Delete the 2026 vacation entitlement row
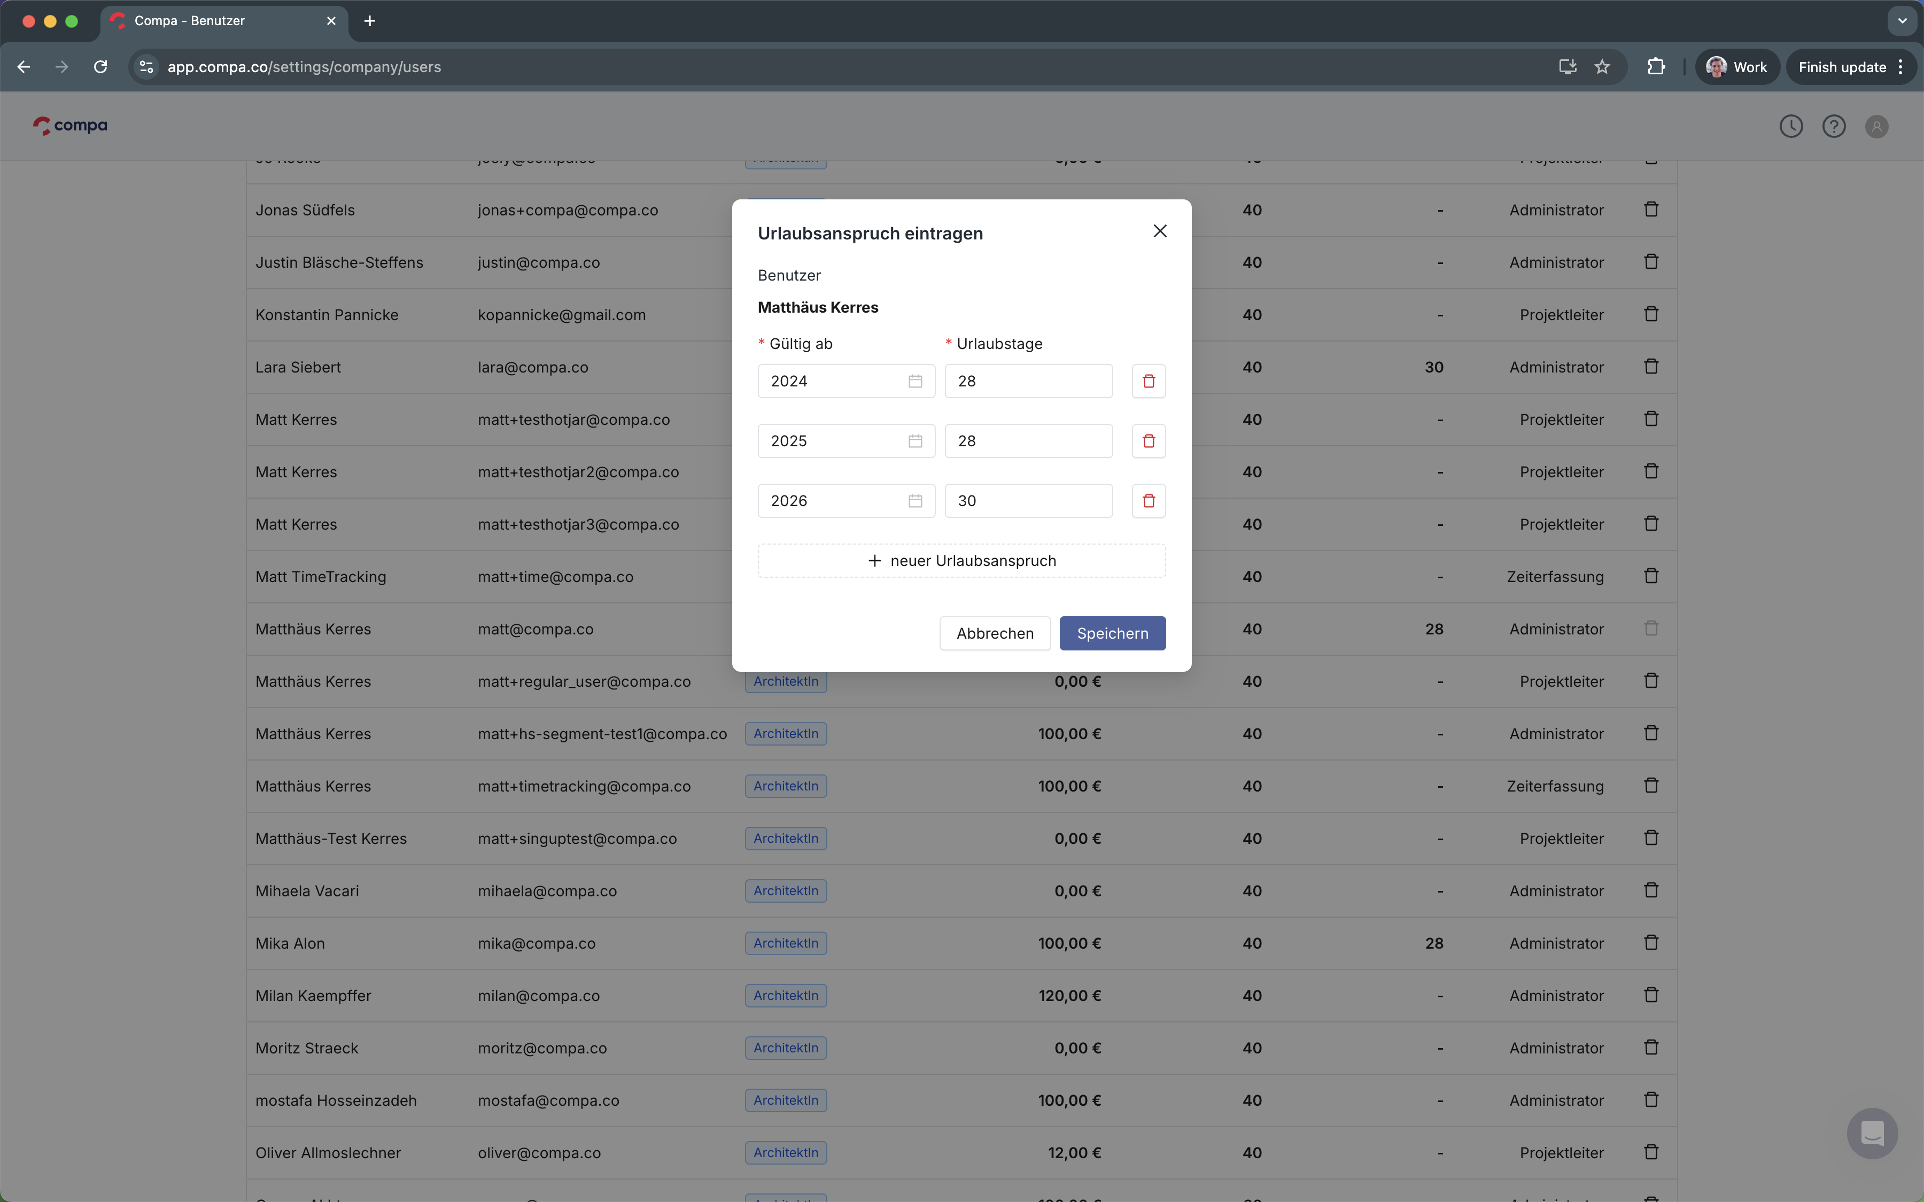The image size is (1924, 1202). pyautogui.click(x=1149, y=501)
